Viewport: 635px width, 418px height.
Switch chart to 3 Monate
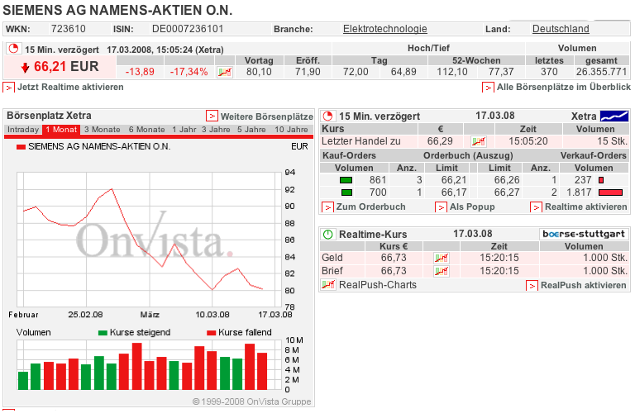102,130
